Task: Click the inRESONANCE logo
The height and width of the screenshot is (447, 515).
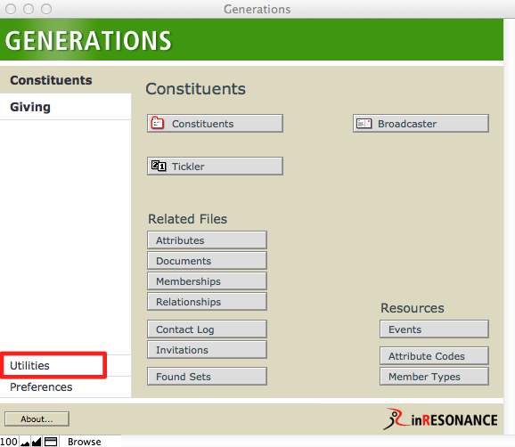Action: [x=440, y=419]
